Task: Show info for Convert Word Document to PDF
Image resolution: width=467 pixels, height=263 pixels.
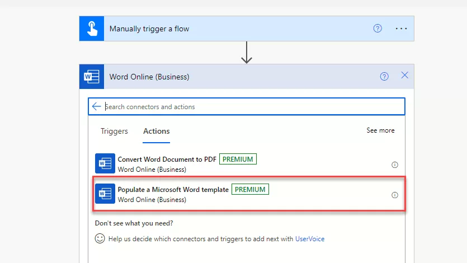Action: [x=394, y=165]
